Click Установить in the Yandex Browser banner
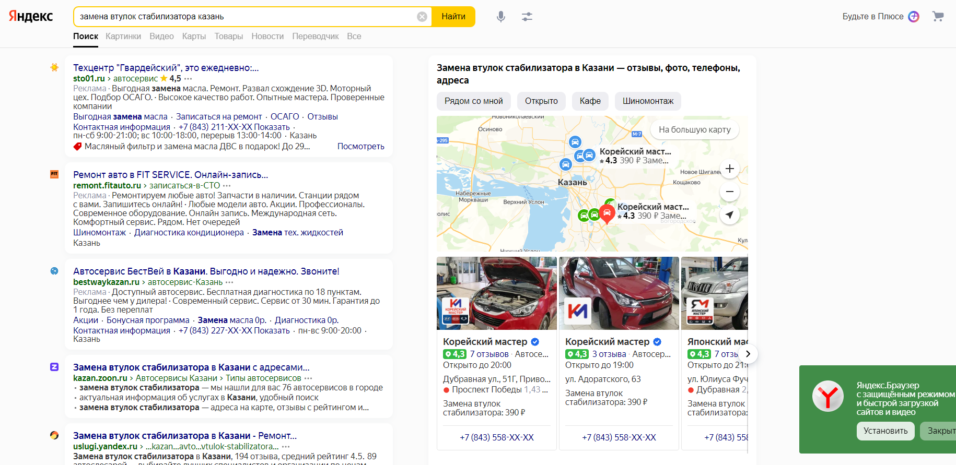 pyautogui.click(x=885, y=431)
